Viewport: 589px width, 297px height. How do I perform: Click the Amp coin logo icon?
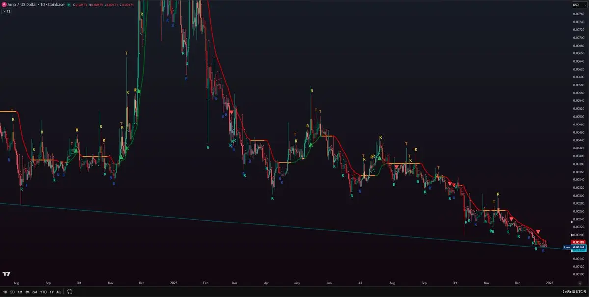tap(4, 4)
